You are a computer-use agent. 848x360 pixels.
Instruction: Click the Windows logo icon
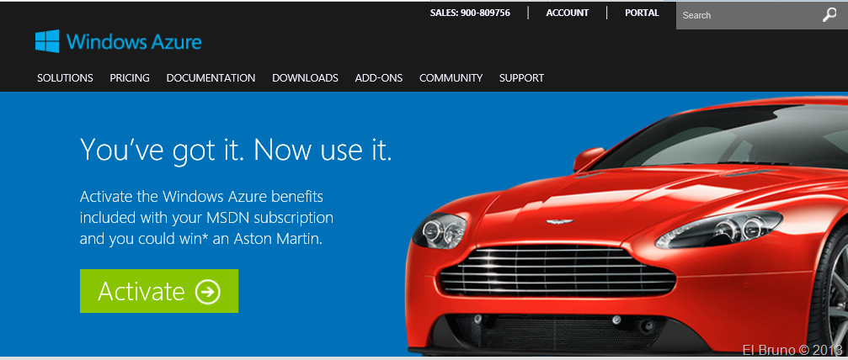pyautogui.click(x=48, y=41)
